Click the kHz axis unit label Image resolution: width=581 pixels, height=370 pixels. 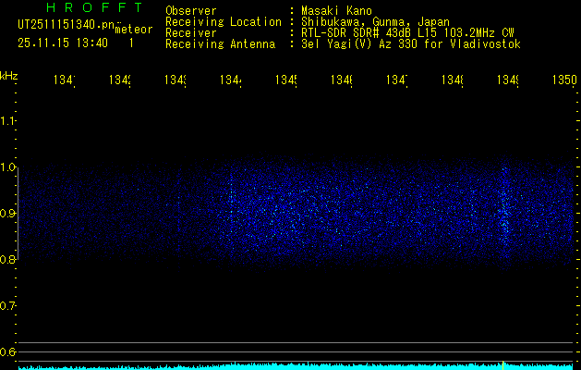9,75
